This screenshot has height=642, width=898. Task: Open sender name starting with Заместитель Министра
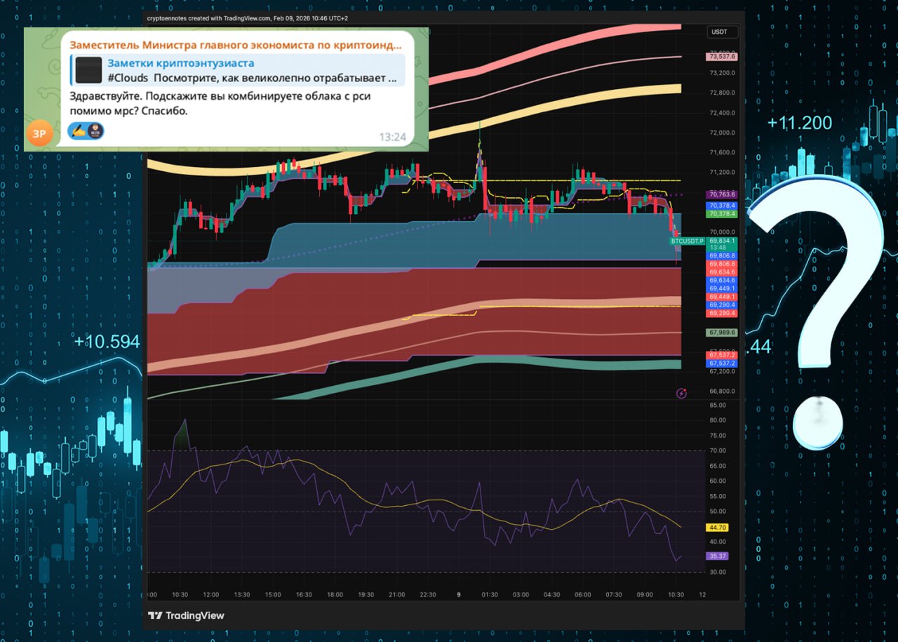236,45
